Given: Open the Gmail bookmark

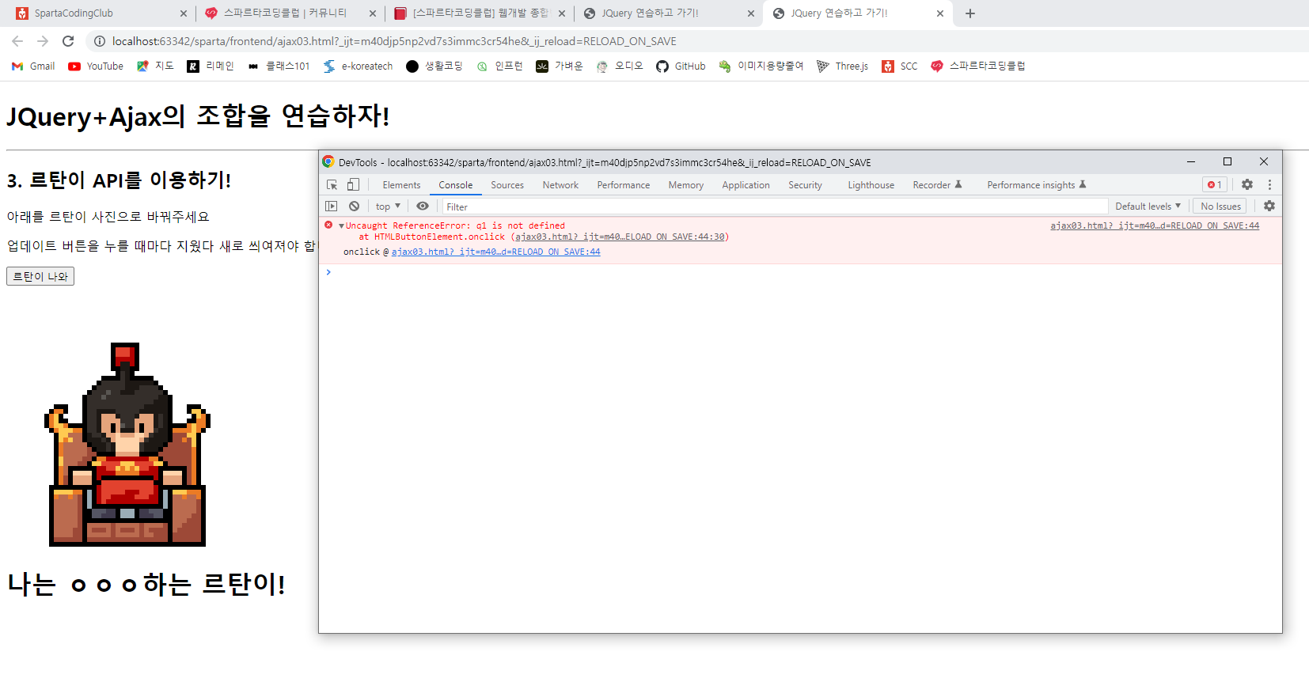Looking at the screenshot, I should tap(33, 66).
